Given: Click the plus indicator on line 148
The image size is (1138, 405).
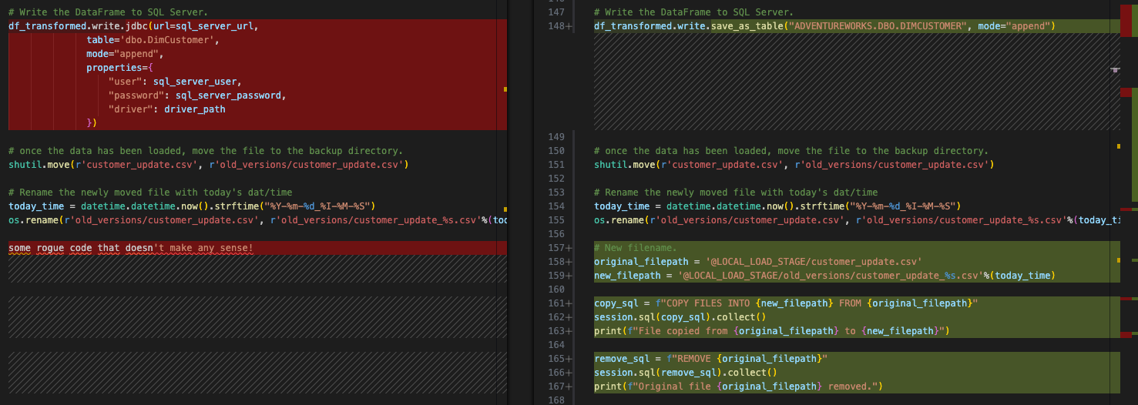Looking at the screenshot, I should pyautogui.click(x=569, y=26).
